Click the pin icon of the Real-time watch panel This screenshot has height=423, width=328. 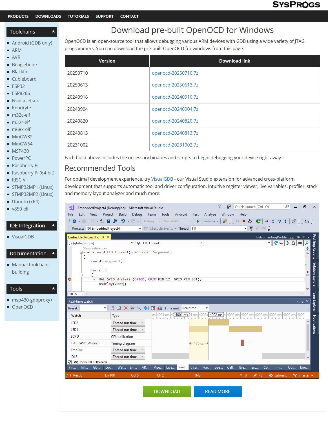pos(303,301)
